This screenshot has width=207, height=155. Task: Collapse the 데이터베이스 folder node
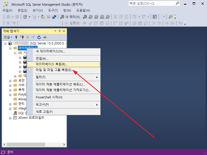pos(10,48)
